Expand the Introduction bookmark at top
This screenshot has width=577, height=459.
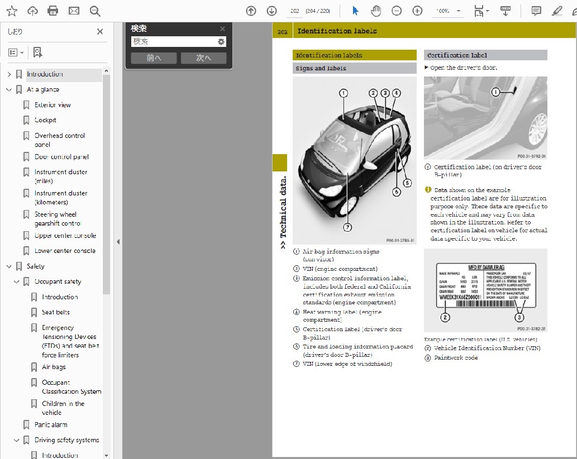(x=9, y=74)
